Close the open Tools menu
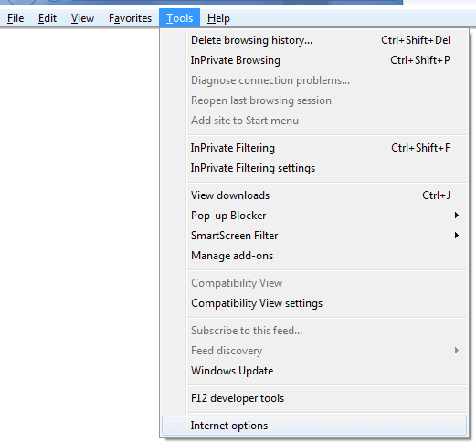This screenshot has width=476, height=442. pos(179,18)
